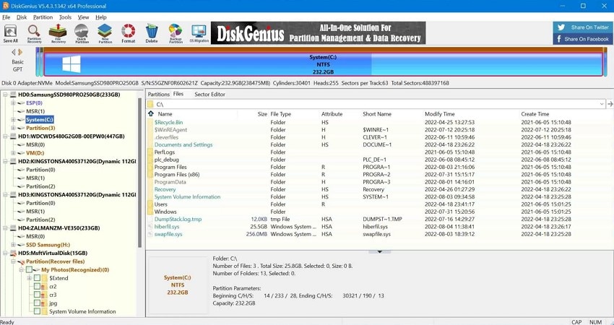Click the go arrow beside path field

(610, 104)
